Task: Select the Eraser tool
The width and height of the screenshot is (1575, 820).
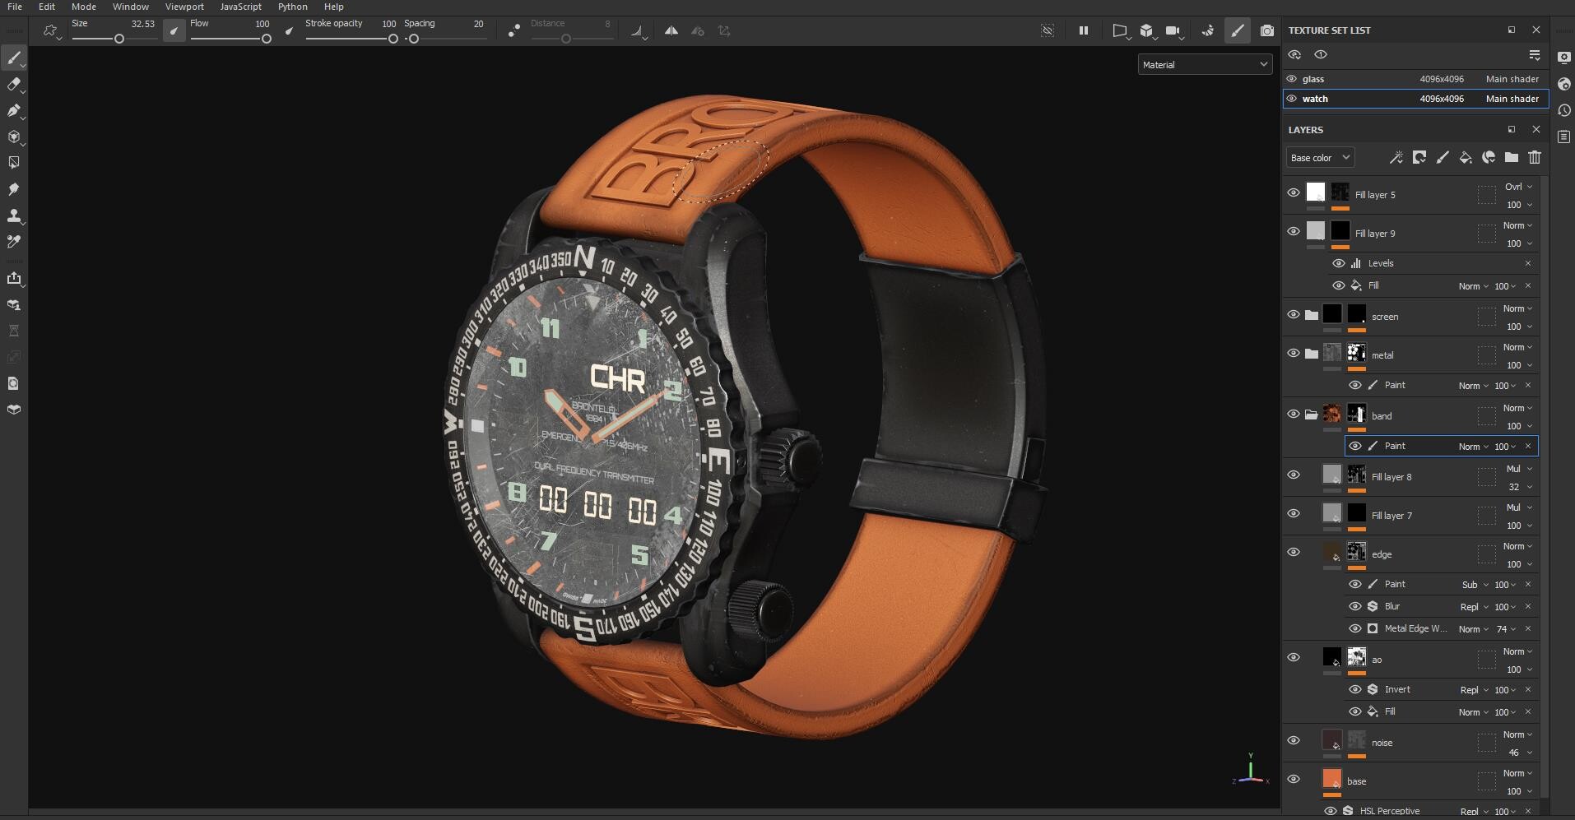Action: [x=14, y=85]
